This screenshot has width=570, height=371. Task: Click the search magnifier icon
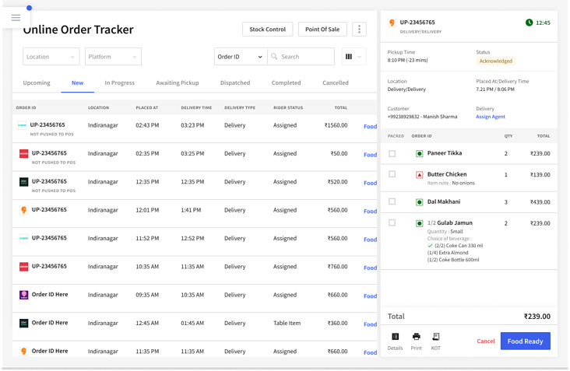[274, 57]
